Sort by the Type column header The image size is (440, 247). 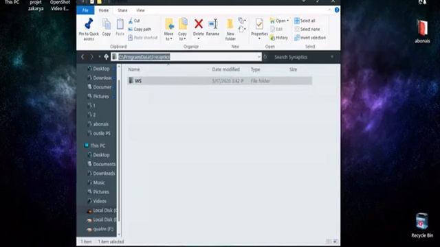255,69
